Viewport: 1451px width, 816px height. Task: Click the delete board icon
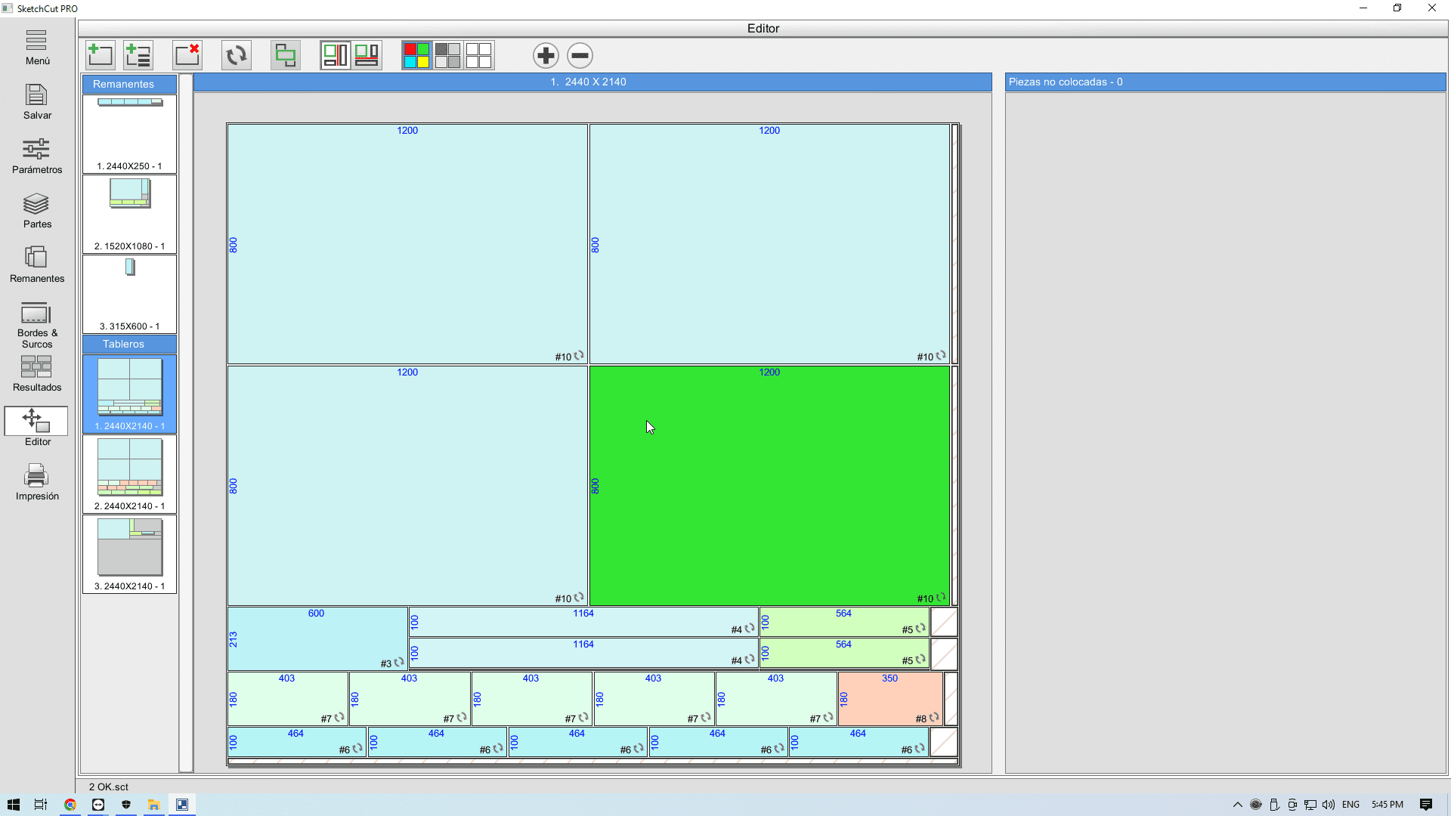click(x=187, y=55)
